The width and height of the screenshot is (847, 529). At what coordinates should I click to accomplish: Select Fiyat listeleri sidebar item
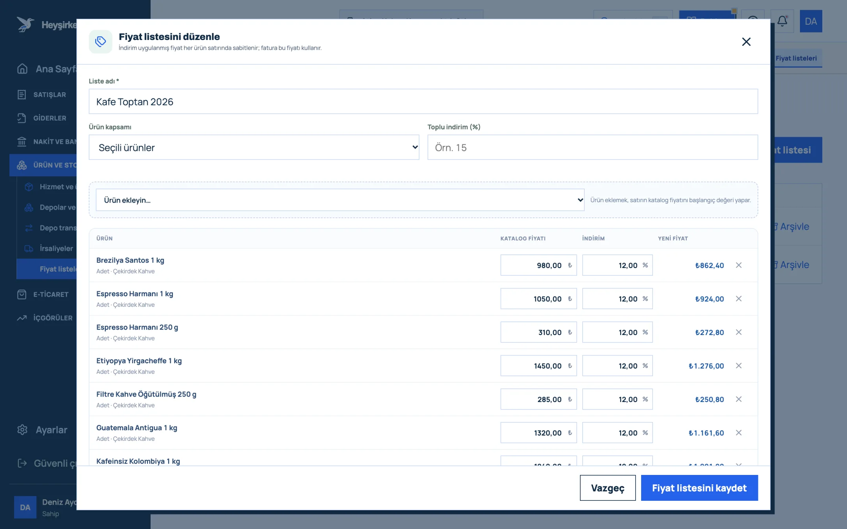(47, 269)
